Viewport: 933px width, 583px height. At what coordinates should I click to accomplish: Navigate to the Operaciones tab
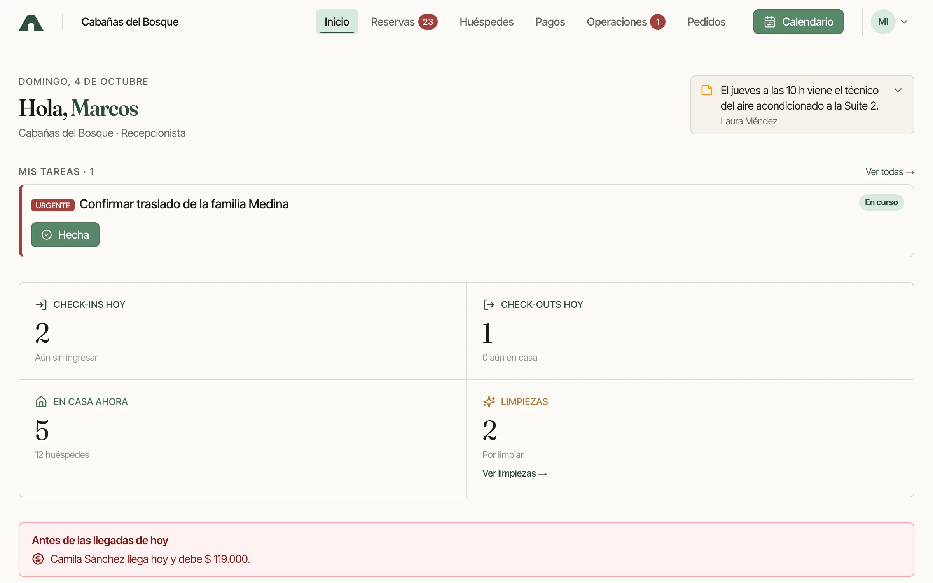tap(617, 22)
